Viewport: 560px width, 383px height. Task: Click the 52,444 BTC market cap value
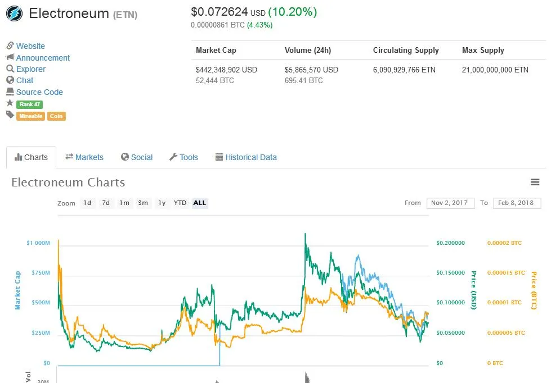[x=215, y=80]
